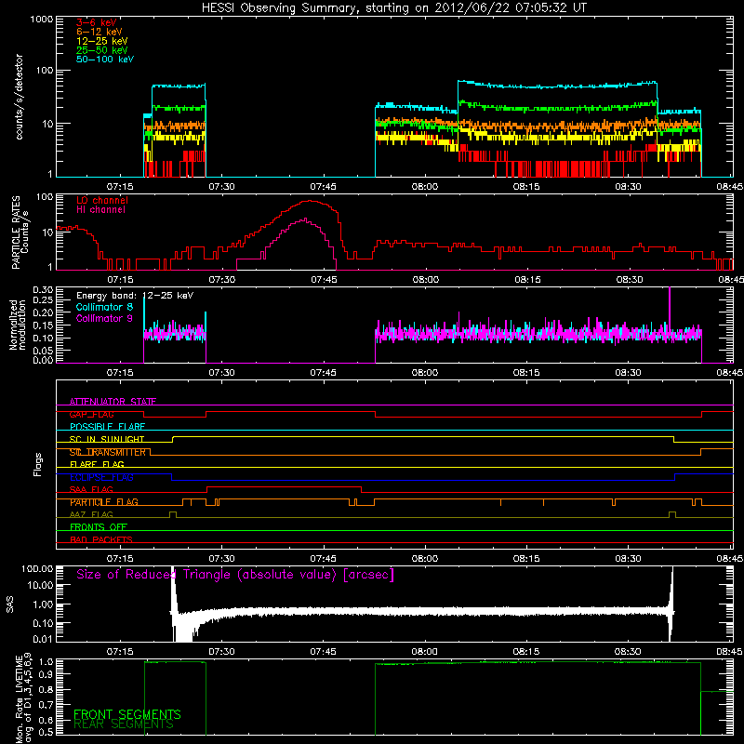Click the counts/s/detector axis label
744x744 pixels.
coord(20,97)
